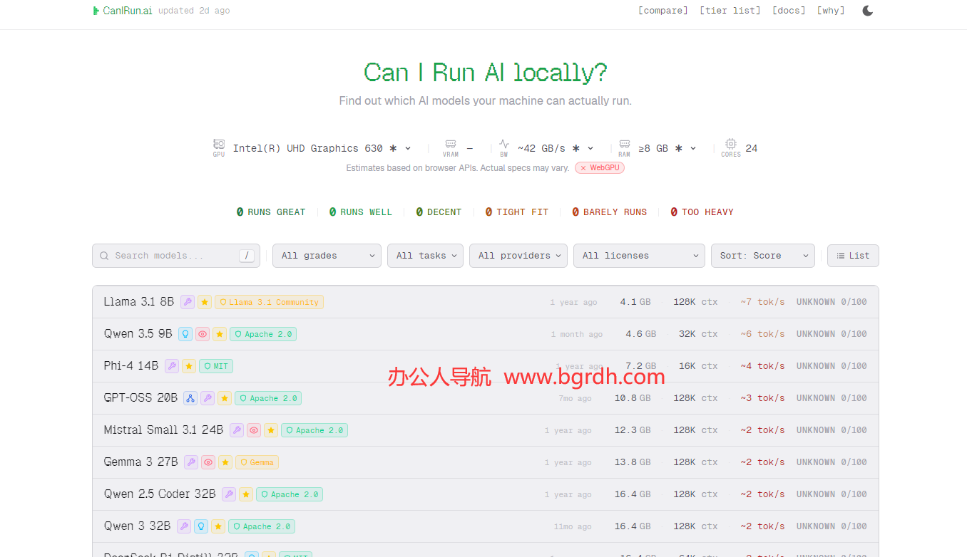This screenshot has height=557, width=967.
Task: Click the wrench icon on Phi-4 14B
Action: tap(172, 366)
